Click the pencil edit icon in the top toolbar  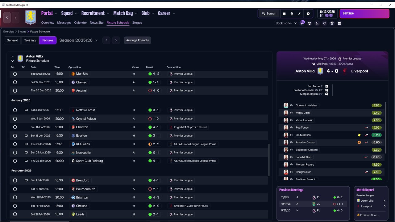[299, 14]
